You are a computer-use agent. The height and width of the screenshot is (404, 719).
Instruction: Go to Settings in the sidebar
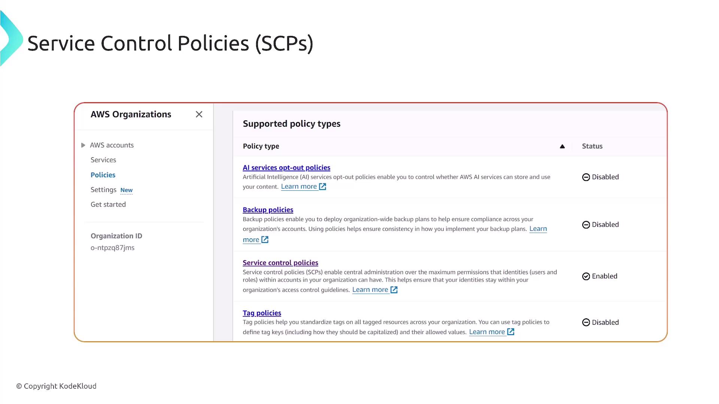pyautogui.click(x=103, y=190)
